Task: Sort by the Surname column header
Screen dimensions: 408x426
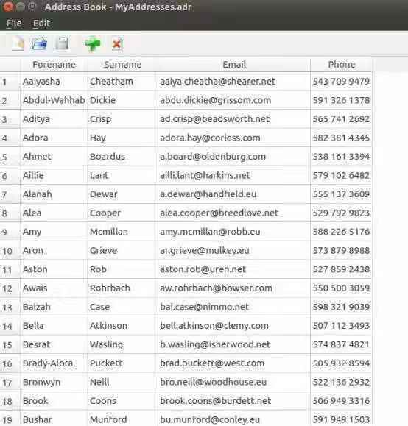Action: pos(123,65)
